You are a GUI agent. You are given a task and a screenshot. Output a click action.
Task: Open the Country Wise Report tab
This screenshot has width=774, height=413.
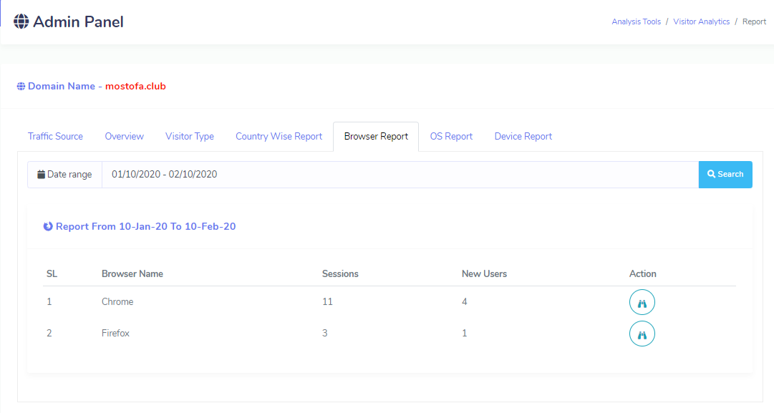coord(279,137)
